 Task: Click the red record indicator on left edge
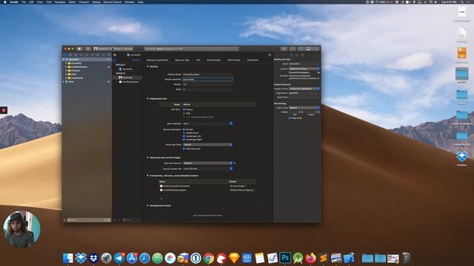coord(4,110)
